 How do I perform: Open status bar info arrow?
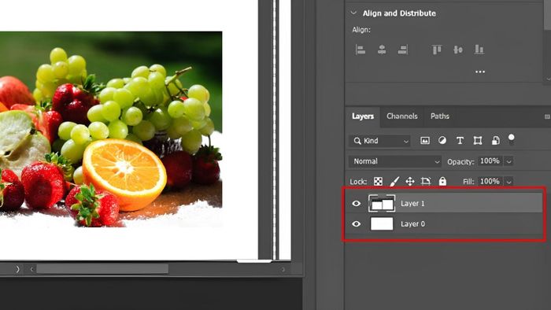17,269
